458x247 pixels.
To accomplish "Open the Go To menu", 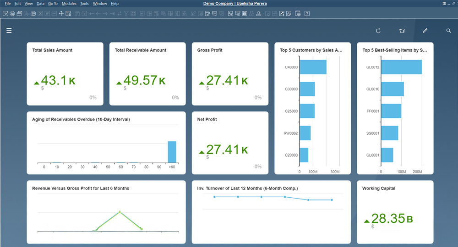I will (53, 4).
